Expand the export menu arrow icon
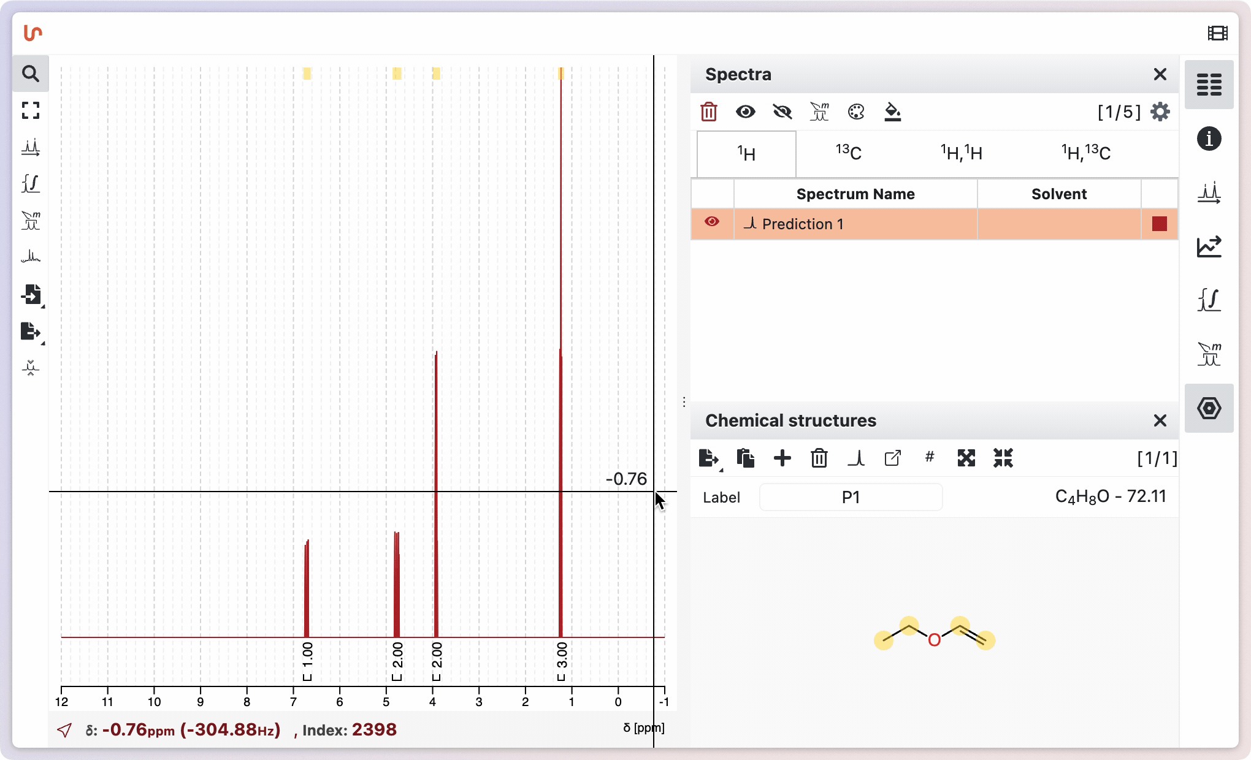The height and width of the screenshot is (760, 1251). (x=32, y=332)
